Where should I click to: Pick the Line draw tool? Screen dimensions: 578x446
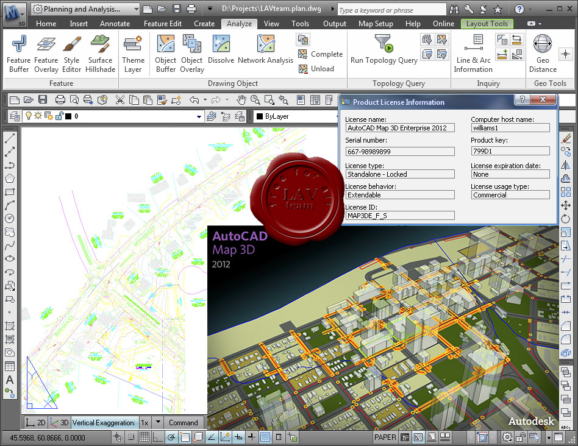coord(10,138)
